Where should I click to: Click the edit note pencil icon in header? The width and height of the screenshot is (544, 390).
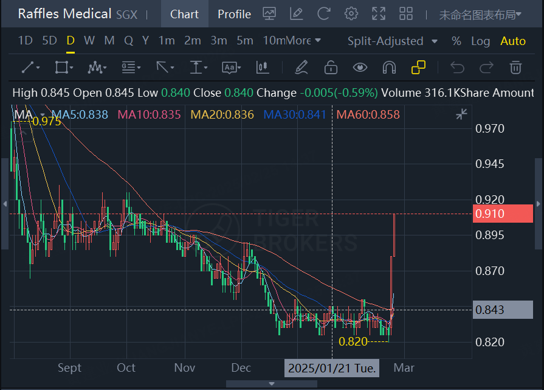pos(296,14)
